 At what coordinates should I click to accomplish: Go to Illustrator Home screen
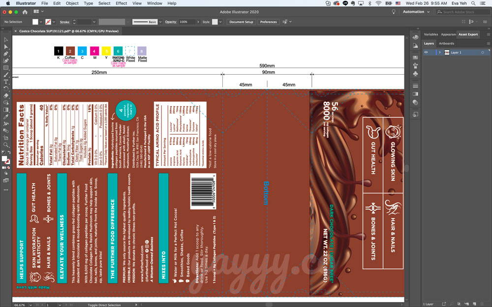(x=25, y=12)
